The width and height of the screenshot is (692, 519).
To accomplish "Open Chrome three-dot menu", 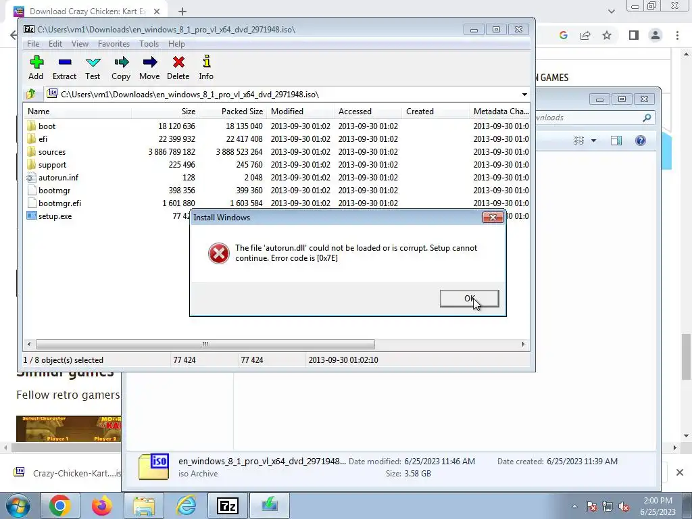I will (x=677, y=35).
